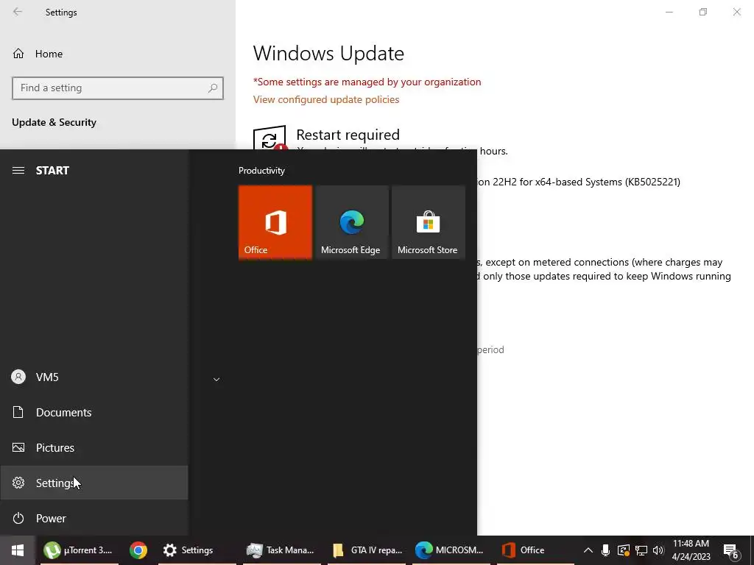Switch to µTorrent in taskbar
This screenshot has height=565, width=754.
pyautogui.click(x=79, y=550)
